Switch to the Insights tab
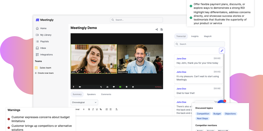 [195, 36]
